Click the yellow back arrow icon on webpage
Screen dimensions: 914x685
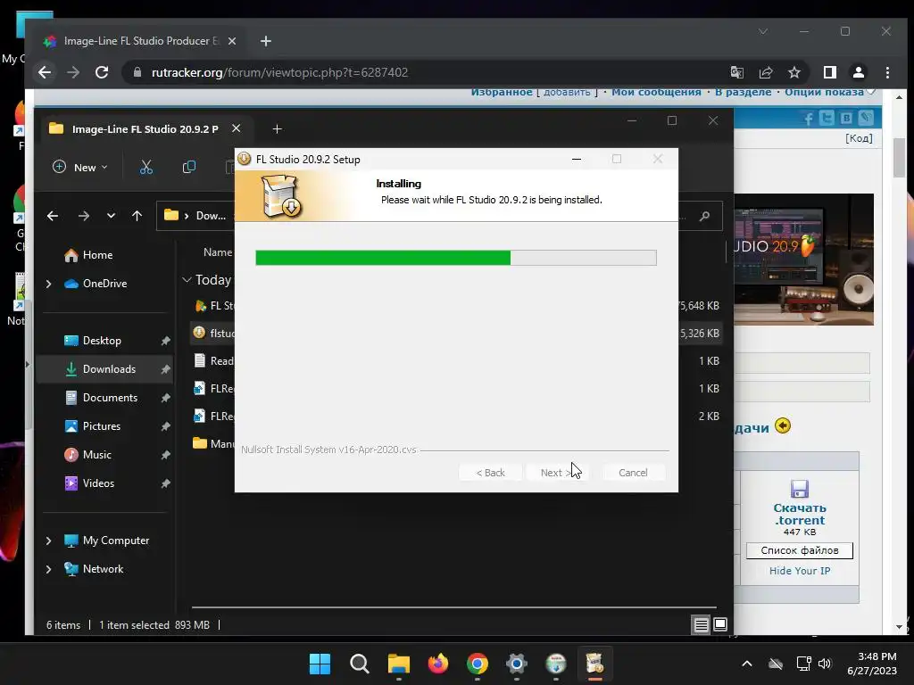[783, 425]
